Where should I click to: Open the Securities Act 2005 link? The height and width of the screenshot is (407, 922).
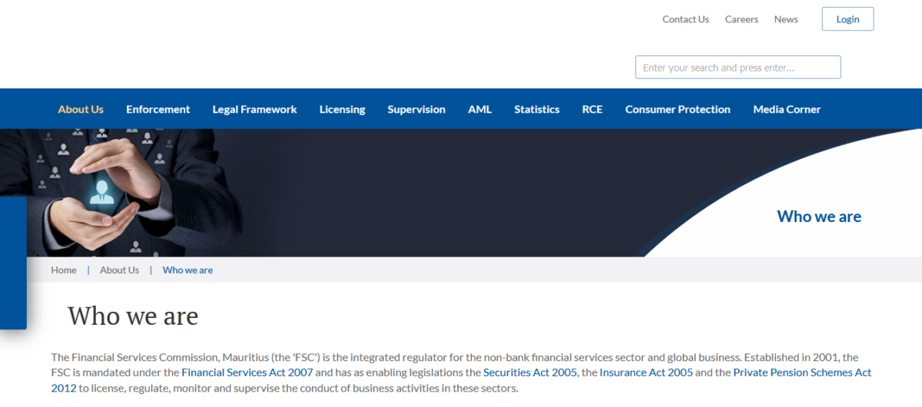click(x=530, y=372)
